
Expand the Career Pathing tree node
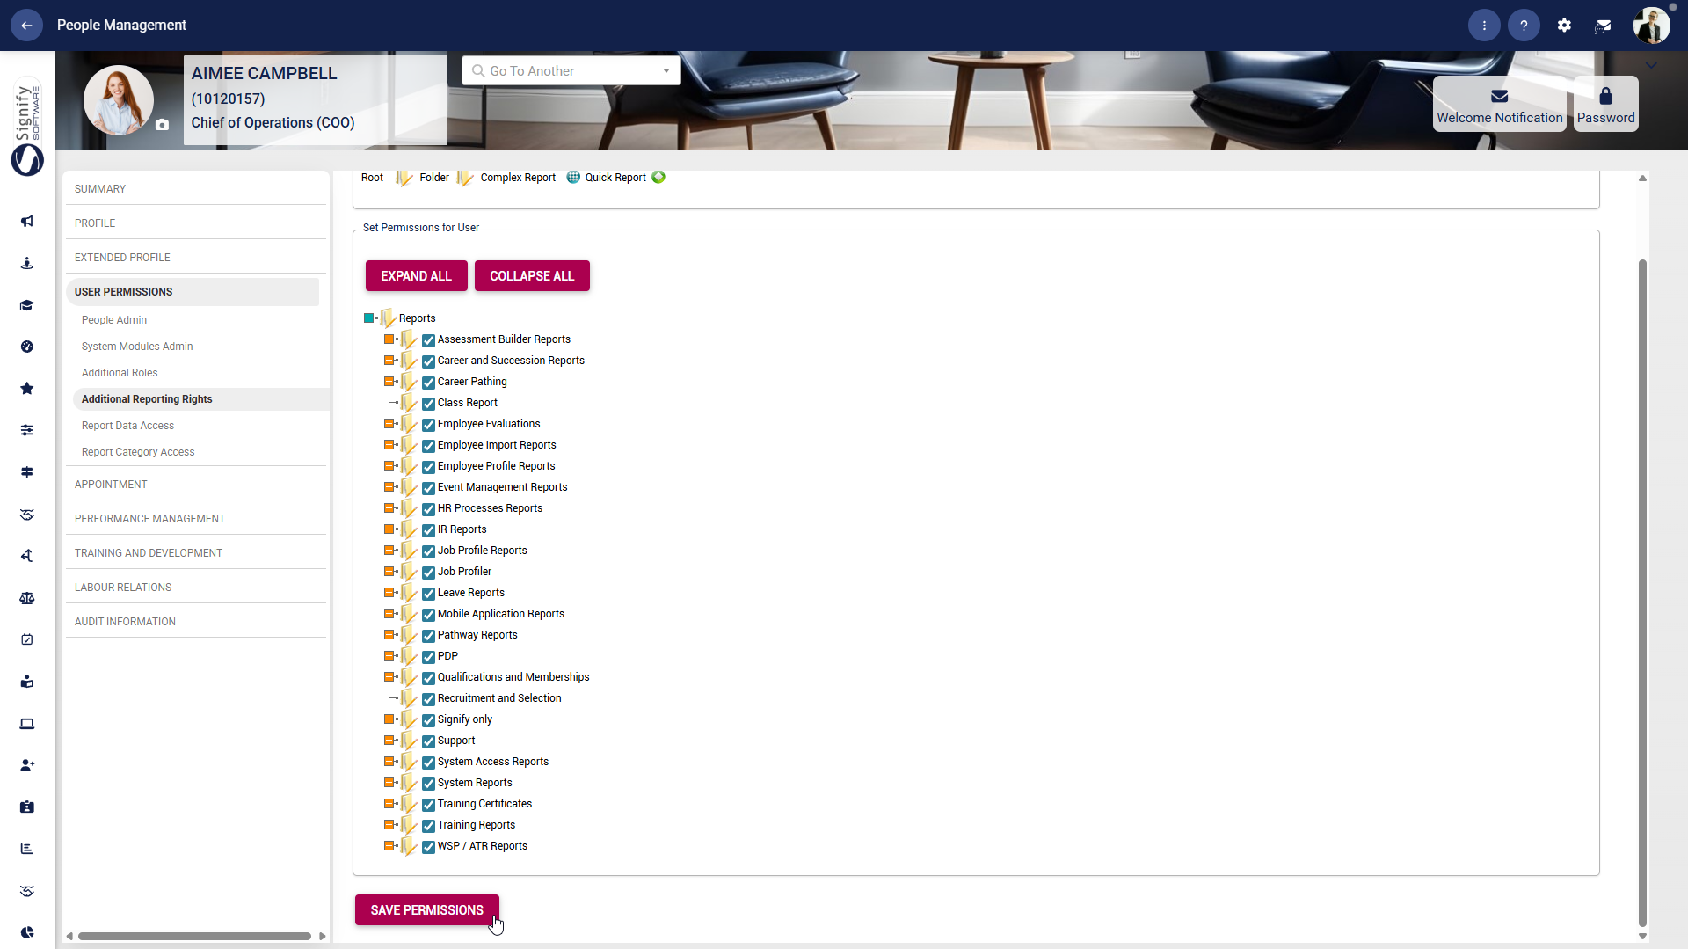pyautogui.click(x=389, y=381)
